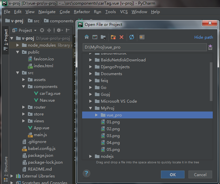
Task: Click the v-proj breadcrumb in navigation bar
Action: 14,21
